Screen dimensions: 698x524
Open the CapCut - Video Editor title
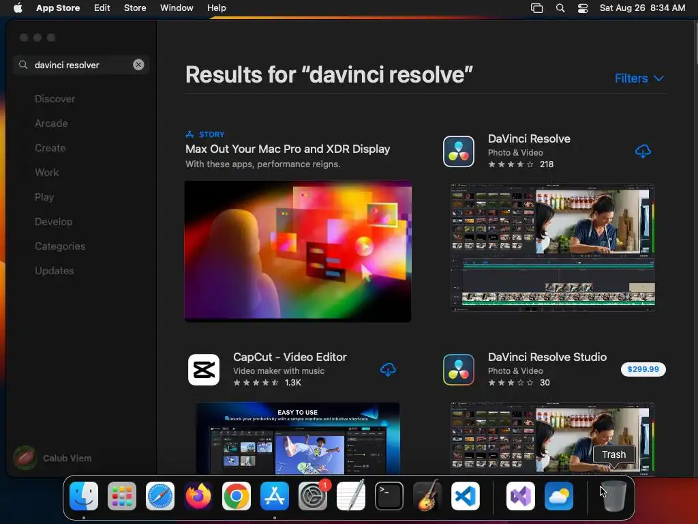(290, 357)
